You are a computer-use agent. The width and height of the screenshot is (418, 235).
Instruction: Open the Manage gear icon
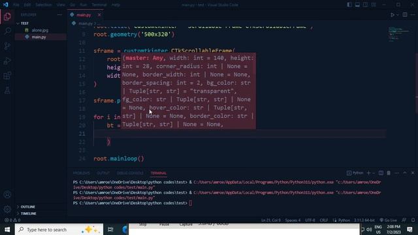[x=7, y=209]
